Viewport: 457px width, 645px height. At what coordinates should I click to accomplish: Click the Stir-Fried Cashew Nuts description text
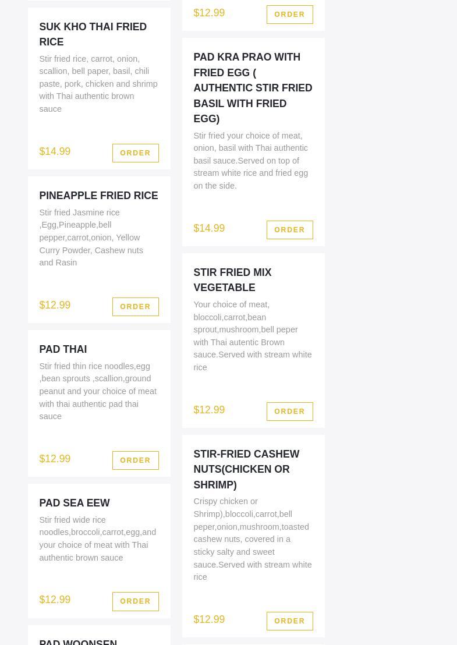click(252, 539)
